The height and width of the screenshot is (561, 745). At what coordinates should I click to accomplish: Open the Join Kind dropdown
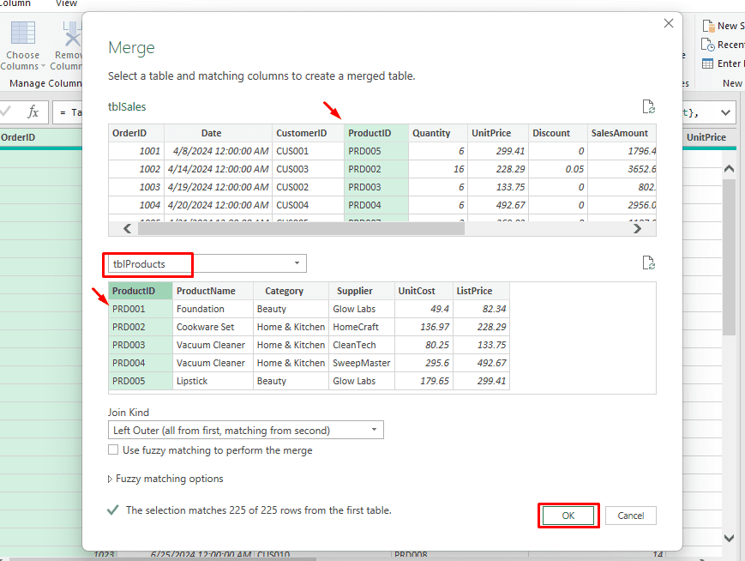tap(375, 430)
